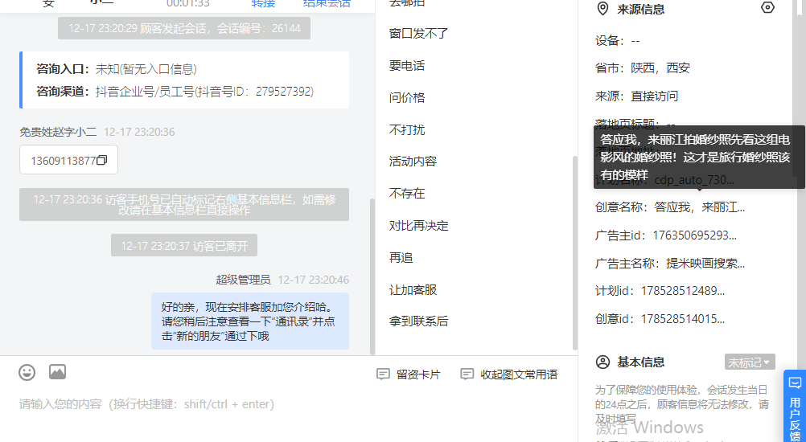Viewport: 806px width, 442px height.
Task: Select quick phrase 不打扰
Action: pyautogui.click(x=407, y=129)
